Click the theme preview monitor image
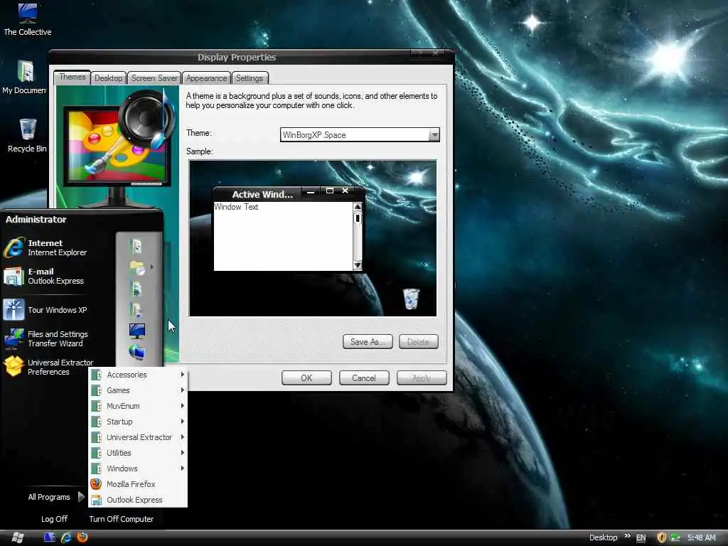Screen dimensions: 728x546 117,148
